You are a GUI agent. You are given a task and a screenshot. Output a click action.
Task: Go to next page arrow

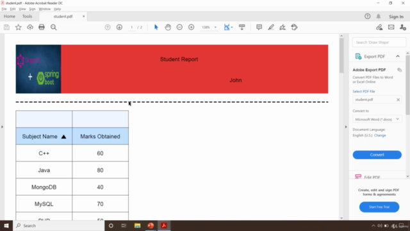(119, 27)
